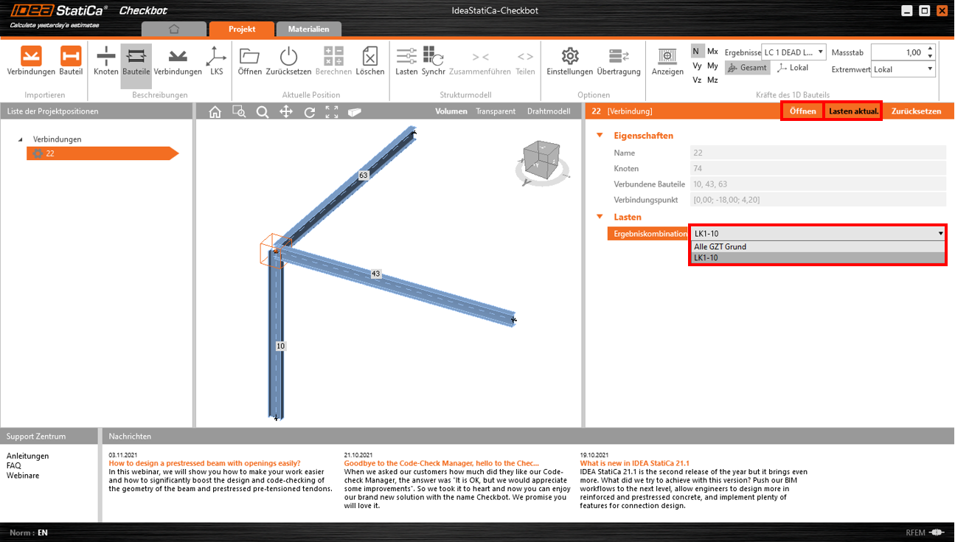
Task: Select the Gesamt coordinate option
Action: point(748,68)
